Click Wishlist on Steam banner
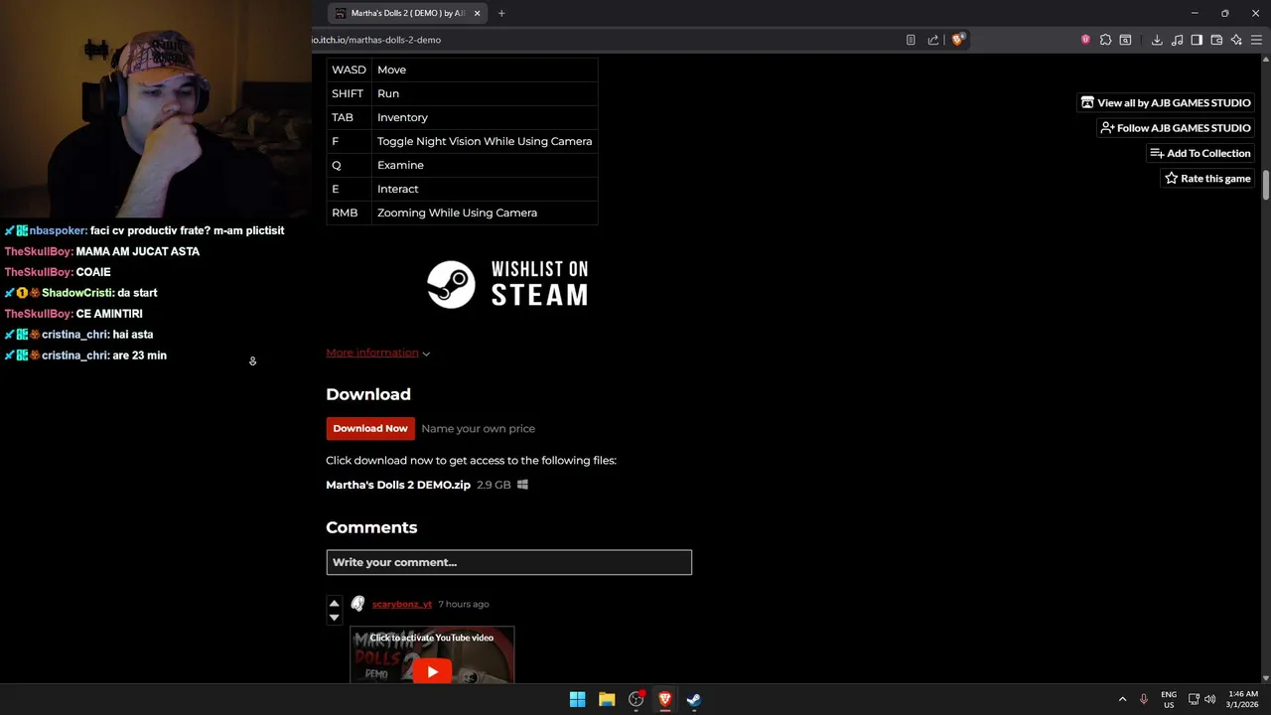 (x=507, y=285)
